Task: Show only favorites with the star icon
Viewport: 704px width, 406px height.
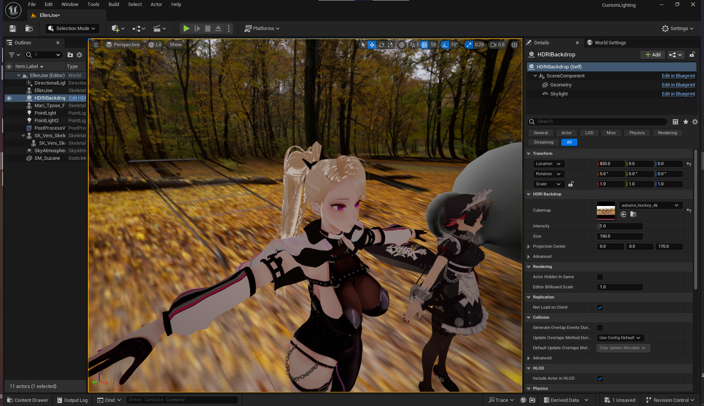Action: pyautogui.click(x=686, y=122)
